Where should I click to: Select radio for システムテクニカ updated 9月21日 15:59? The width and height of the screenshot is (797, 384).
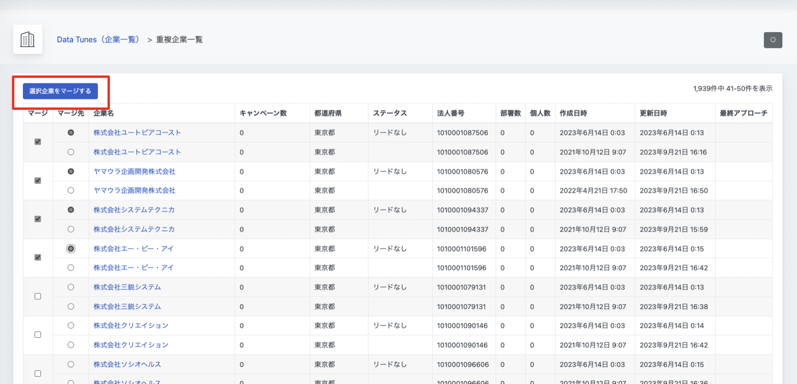click(x=71, y=229)
